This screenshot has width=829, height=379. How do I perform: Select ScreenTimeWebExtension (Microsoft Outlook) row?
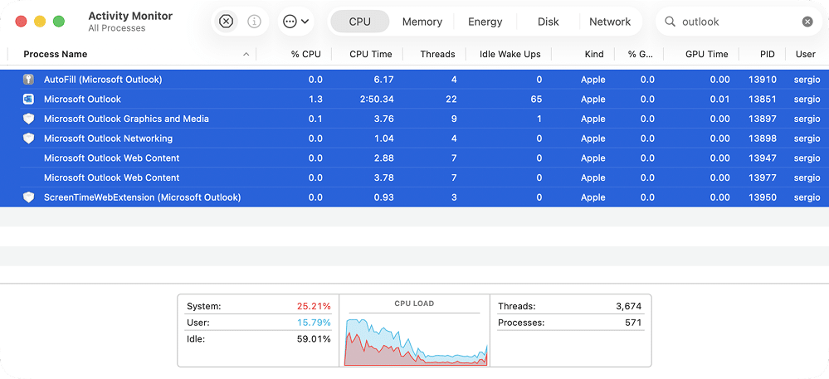click(x=415, y=197)
